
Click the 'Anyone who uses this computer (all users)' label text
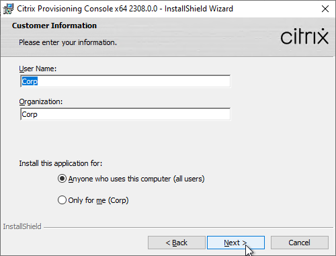[136, 179]
